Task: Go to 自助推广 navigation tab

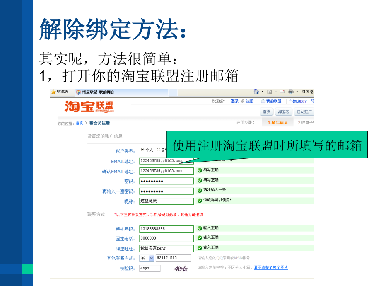Action: point(304,111)
